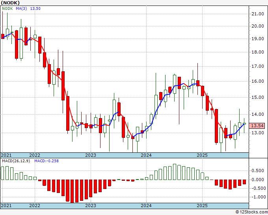Viewport: 268px width, 215px height.
Task: Click 2025 on the price chart timeline
Action: pos(202,155)
